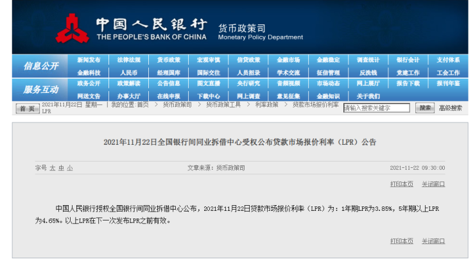Screen dimensions: 475x266
Task: Open 音频视频 navigation item
Action: tap(288, 83)
